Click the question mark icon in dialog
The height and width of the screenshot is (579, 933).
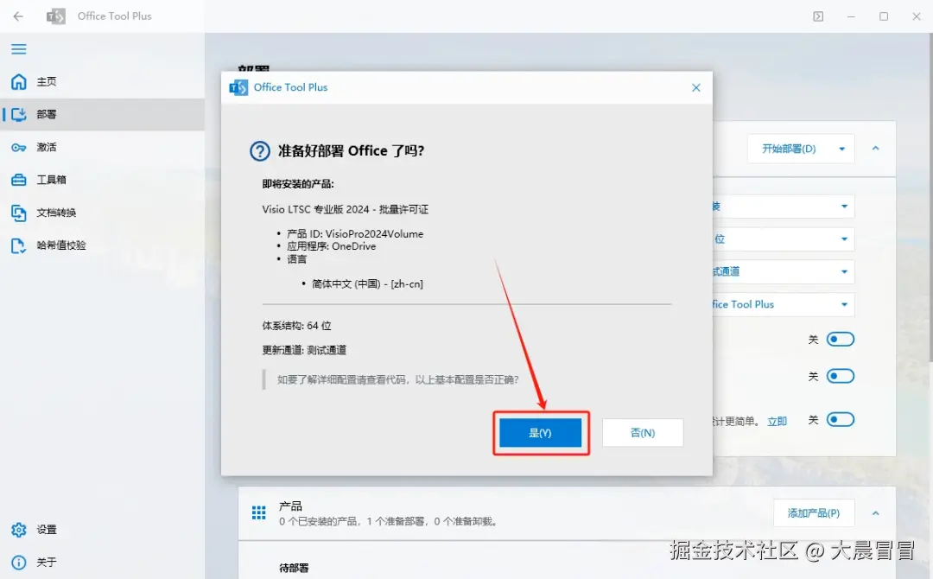click(260, 151)
